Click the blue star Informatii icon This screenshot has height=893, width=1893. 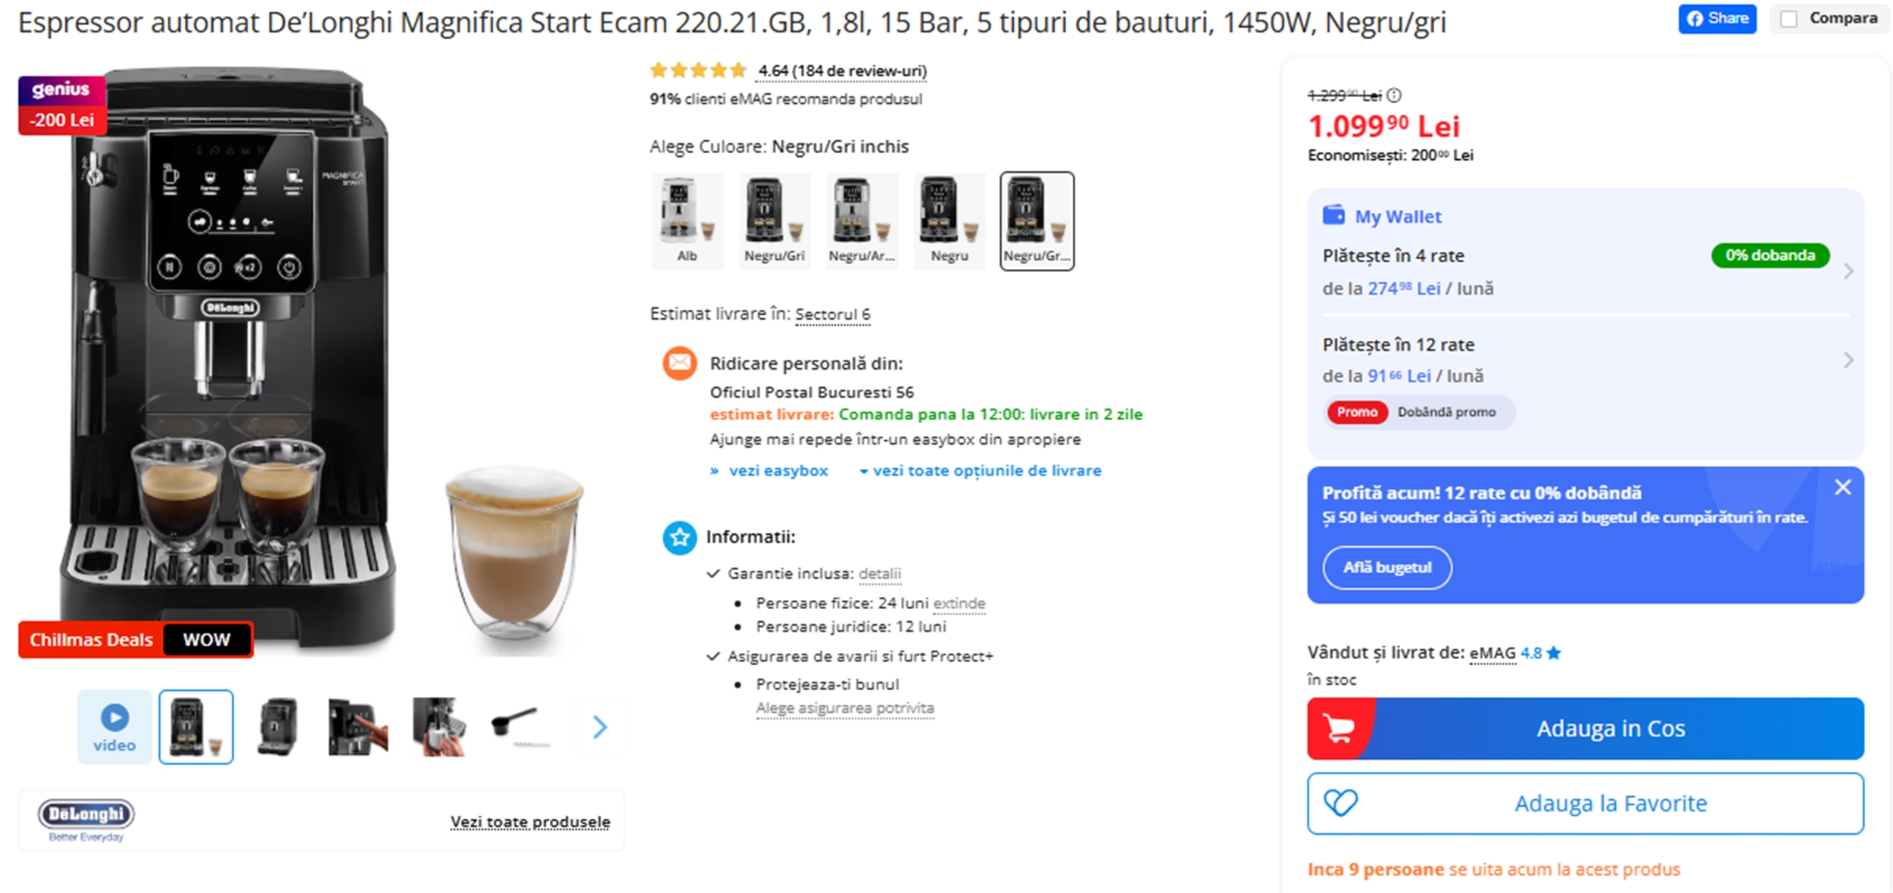pyautogui.click(x=680, y=538)
